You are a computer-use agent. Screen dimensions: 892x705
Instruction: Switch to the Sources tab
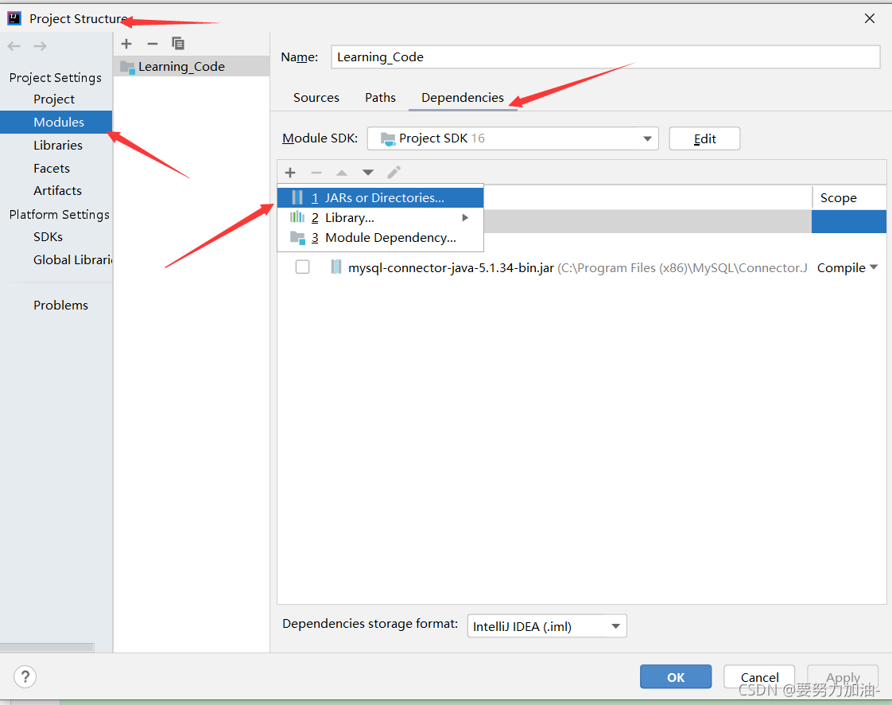pyautogui.click(x=316, y=97)
